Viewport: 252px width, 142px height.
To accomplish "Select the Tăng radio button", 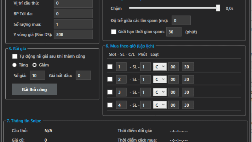I will pos(14,65).
